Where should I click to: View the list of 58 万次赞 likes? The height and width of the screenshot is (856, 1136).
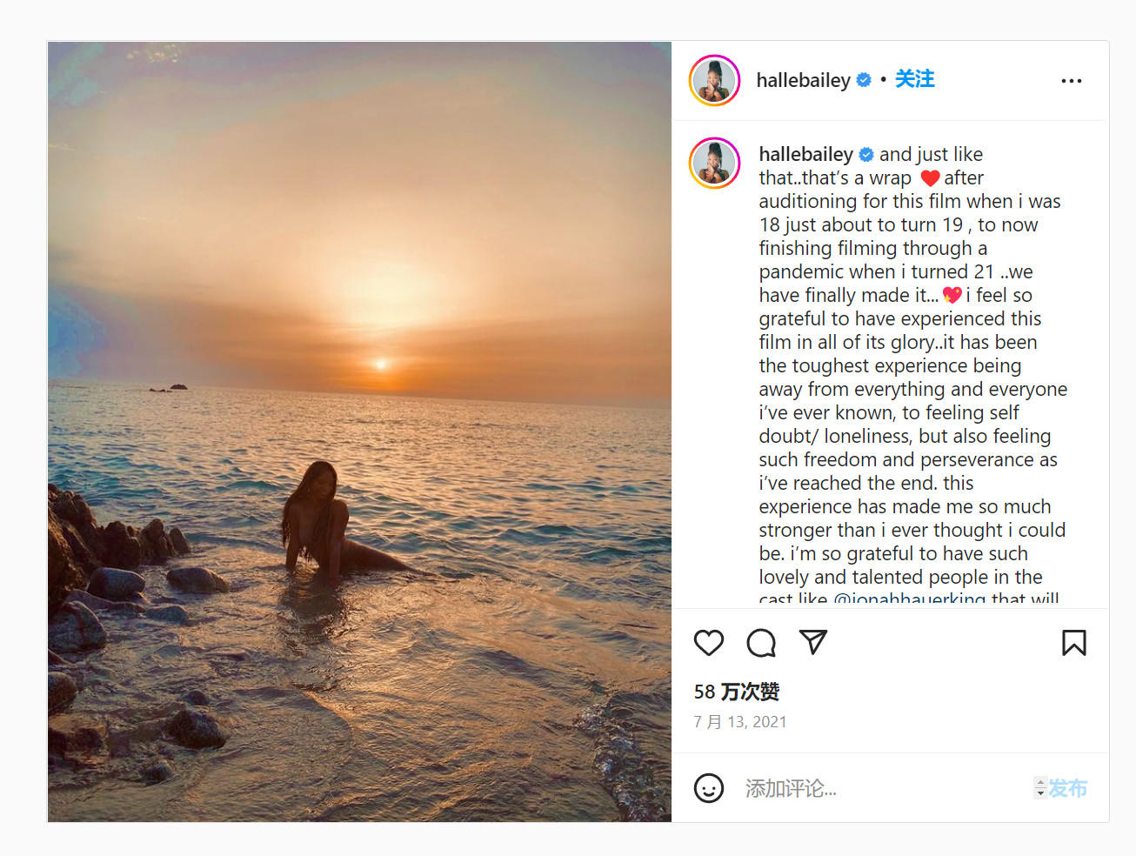tap(737, 692)
